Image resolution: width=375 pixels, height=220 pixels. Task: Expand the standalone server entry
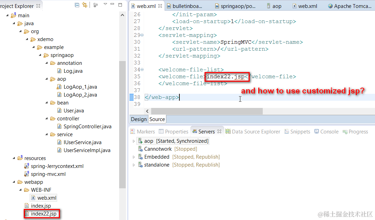[x=134, y=165]
